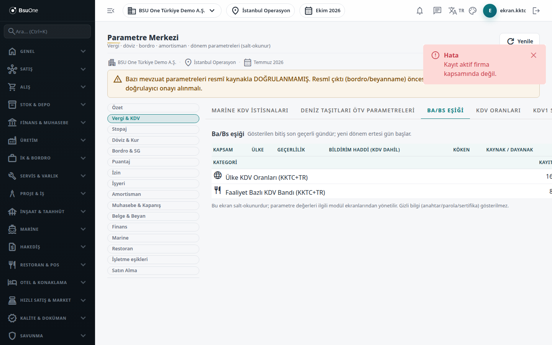Click the Savunma shield icon
The image size is (552, 345).
coord(12,336)
